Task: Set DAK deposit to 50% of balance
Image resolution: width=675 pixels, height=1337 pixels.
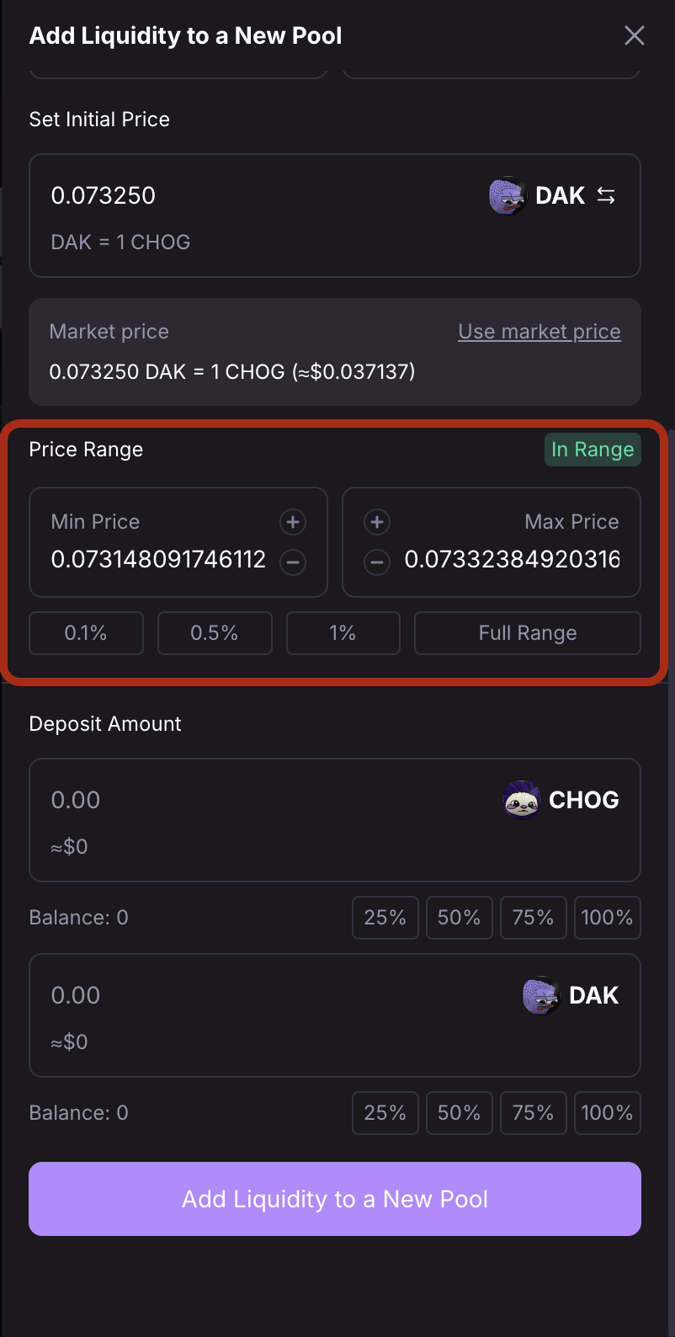Action: pyautogui.click(x=459, y=1113)
